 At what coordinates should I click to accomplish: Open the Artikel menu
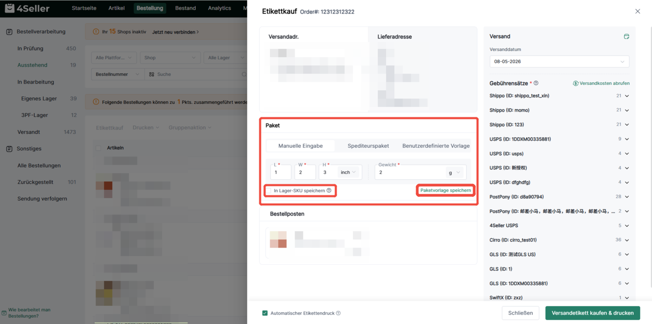pyautogui.click(x=117, y=8)
